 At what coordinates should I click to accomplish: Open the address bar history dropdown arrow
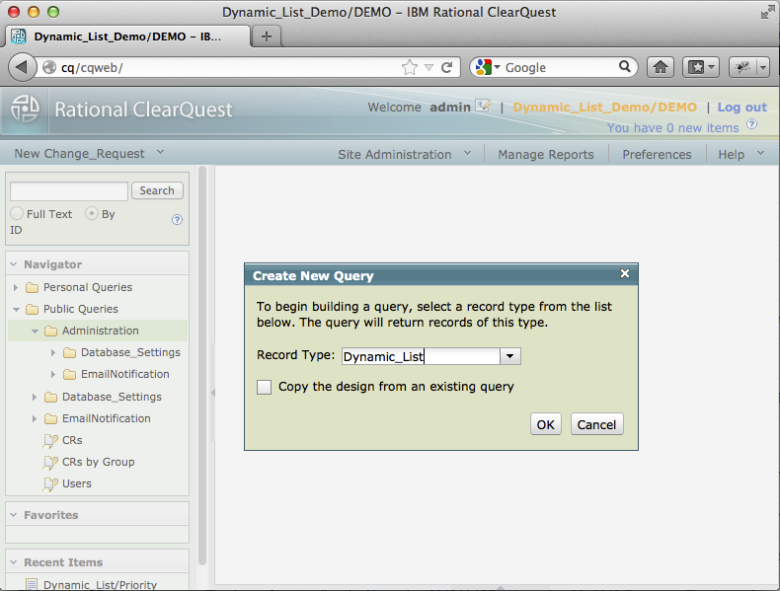(x=429, y=68)
